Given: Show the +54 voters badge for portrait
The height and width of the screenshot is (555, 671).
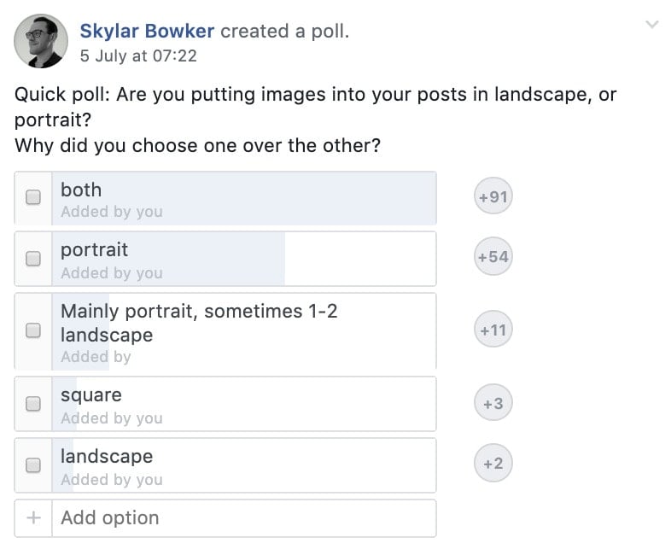Looking at the screenshot, I should point(493,257).
